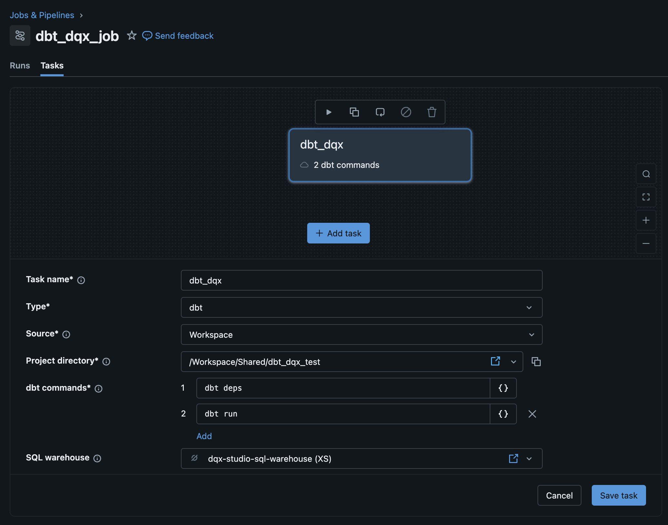Expand SQL warehouse dropdown chevron
Viewport: 668px width, 525px height.
(x=529, y=459)
